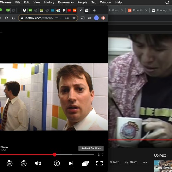Rewind 10 seconds in Netflix player

[x=9, y=163]
